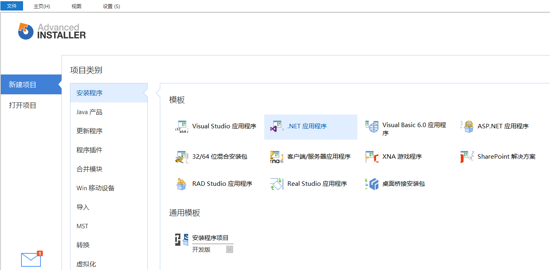This screenshot has width=550, height=270.
Task: Open the 开发版 edition dropdown arrow
Action: click(229, 249)
